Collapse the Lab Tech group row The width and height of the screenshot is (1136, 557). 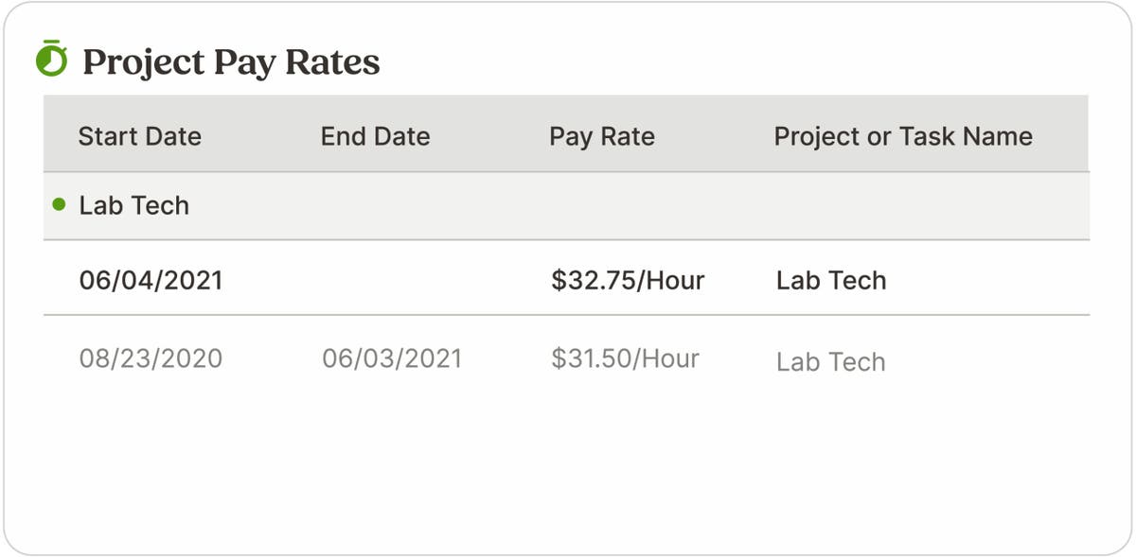[x=133, y=205]
